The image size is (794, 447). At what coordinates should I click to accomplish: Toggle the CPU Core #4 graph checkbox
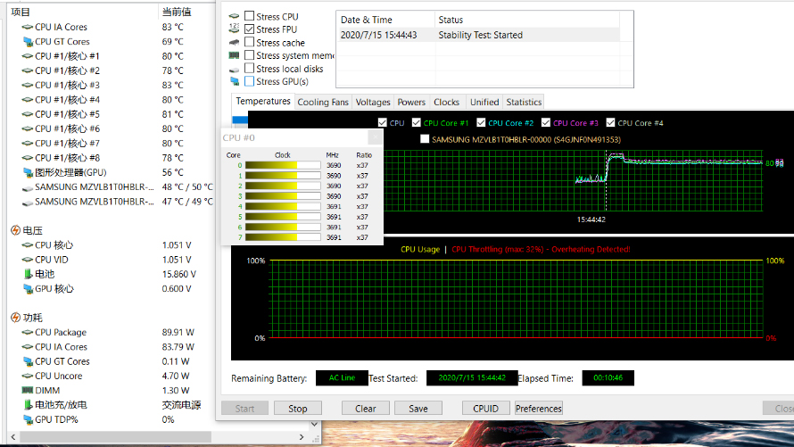pos(611,122)
